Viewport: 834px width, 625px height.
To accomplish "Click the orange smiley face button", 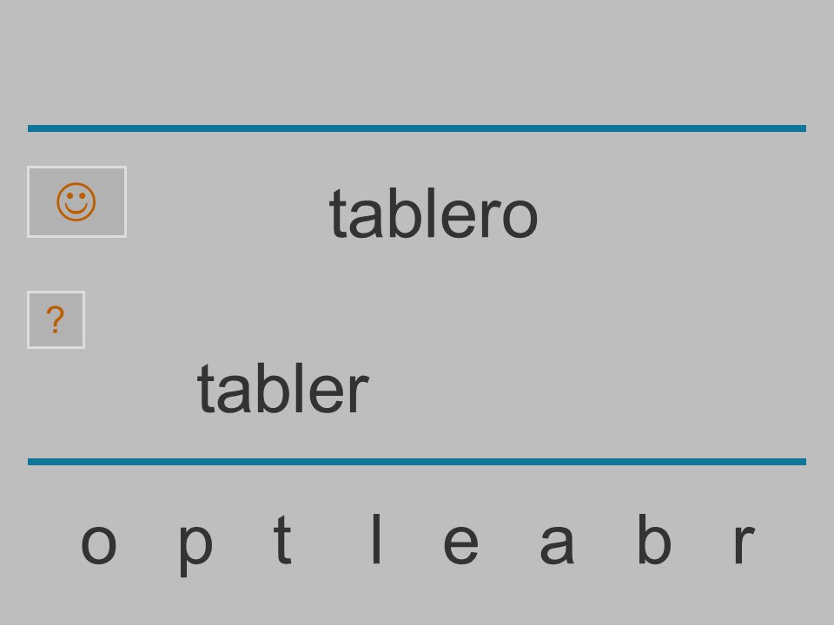I will [76, 202].
